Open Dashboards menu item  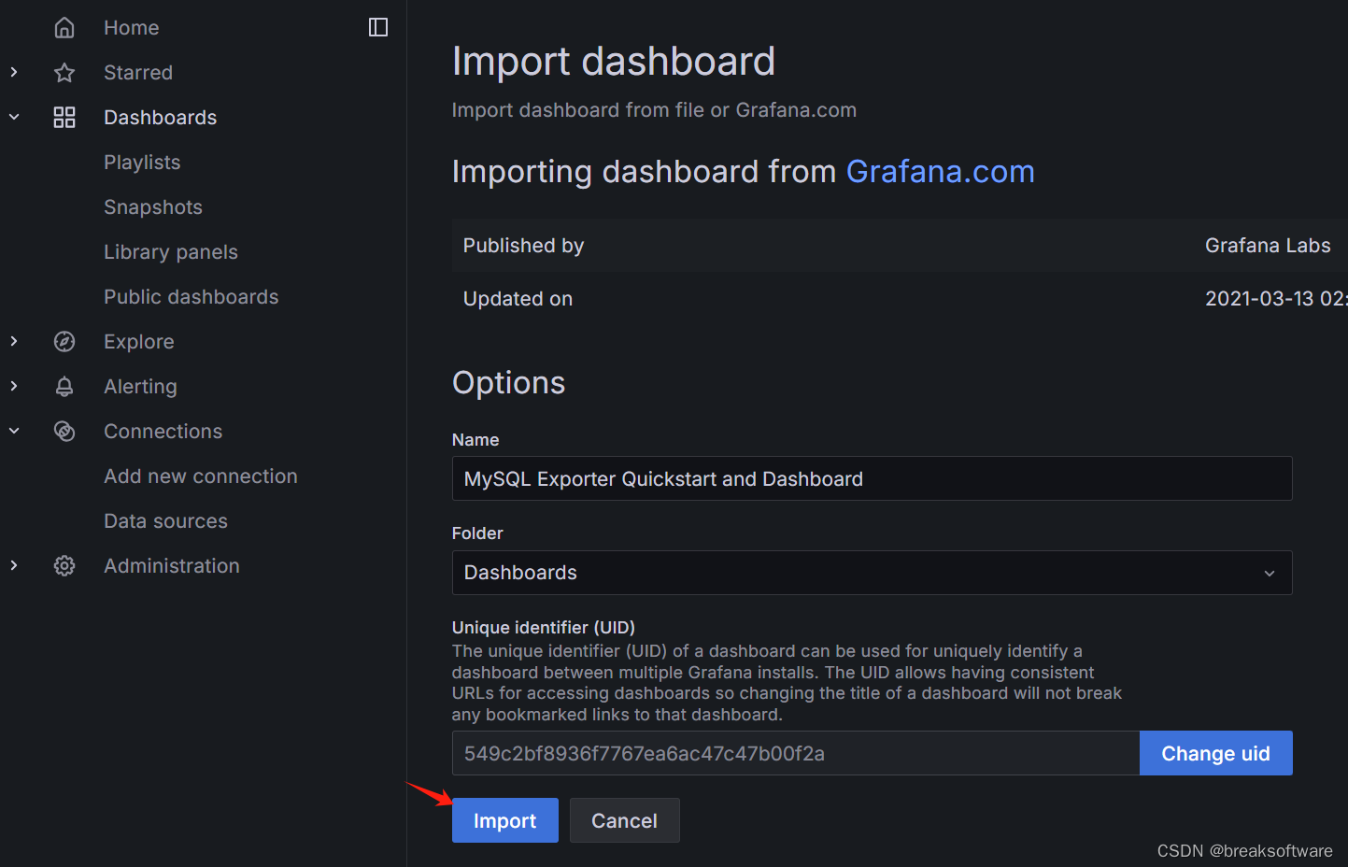(161, 118)
